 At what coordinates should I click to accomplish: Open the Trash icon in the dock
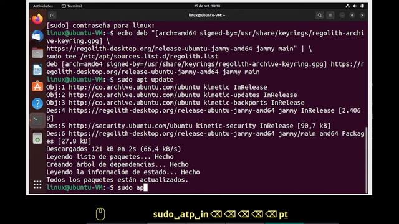coord(37,138)
